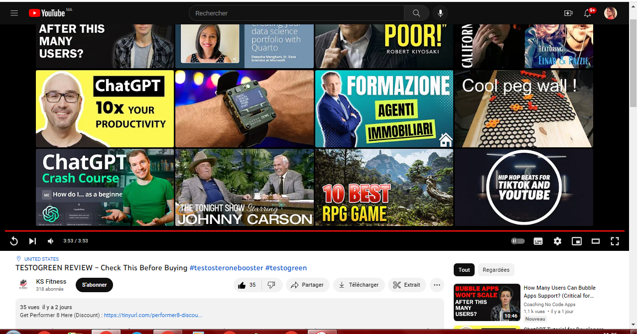
Task: Open the account profile avatar
Action: click(x=610, y=13)
